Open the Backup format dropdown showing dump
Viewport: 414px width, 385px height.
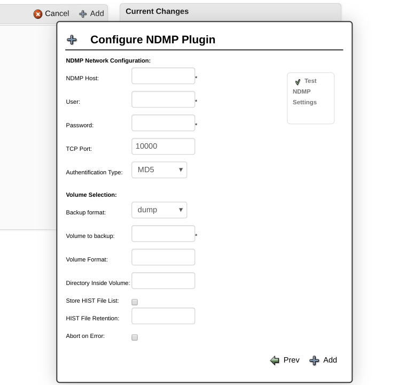pos(159,210)
